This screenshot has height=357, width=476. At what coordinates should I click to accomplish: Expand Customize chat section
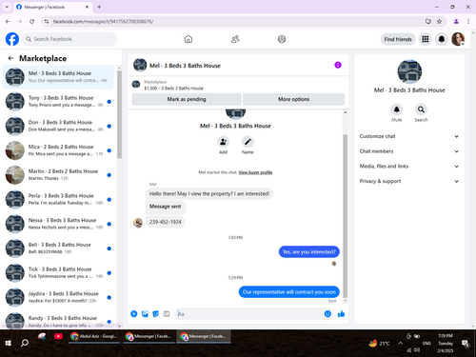(x=409, y=136)
